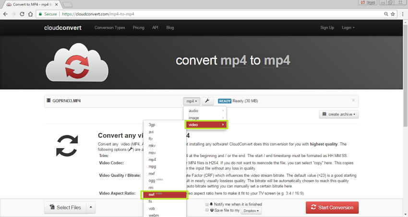
Task: Expand the arrow next to Select Files
Action: point(91,207)
